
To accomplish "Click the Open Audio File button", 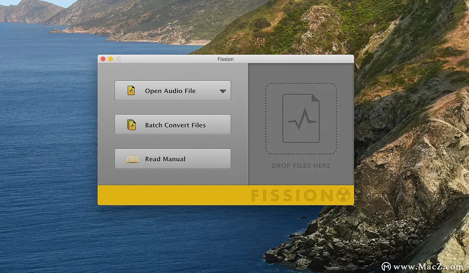I will [172, 91].
